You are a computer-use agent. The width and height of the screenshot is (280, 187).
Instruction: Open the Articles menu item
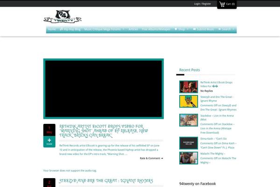[133, 29]
